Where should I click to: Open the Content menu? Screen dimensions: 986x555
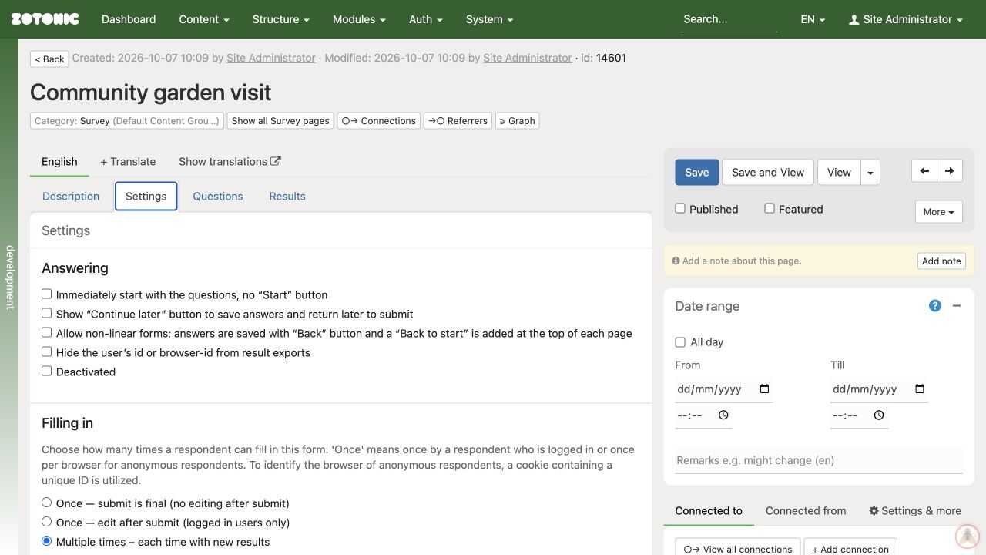click(x=204, y=19)
